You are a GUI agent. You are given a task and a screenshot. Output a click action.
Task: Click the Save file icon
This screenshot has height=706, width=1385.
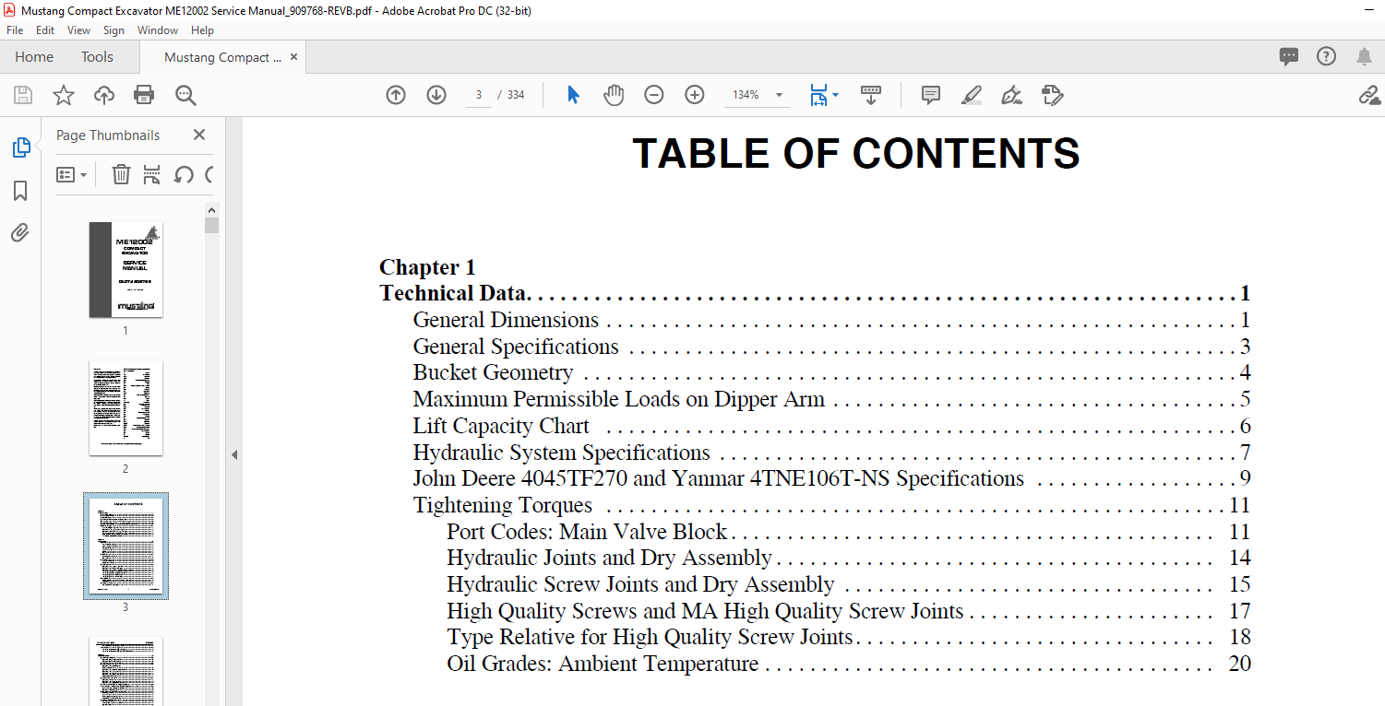coord(23,95)
